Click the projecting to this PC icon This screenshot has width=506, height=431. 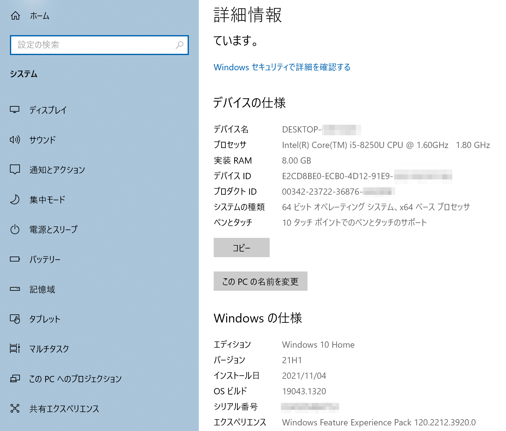tap(15, 378)
